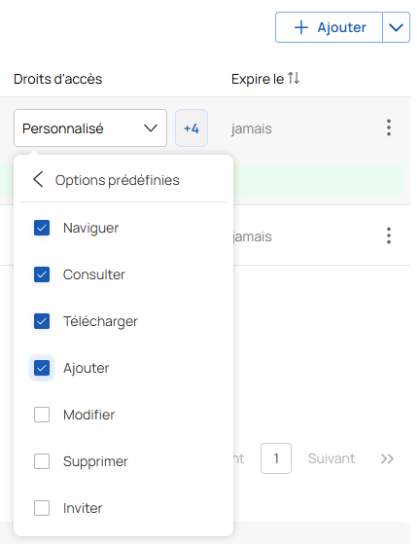Enable the Inviter permission checkbox
Image resolution: width=420 pixels, height=544 pixels.
[42, 508]
